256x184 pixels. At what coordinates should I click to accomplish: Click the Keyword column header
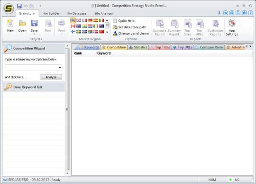pyautogui.click(x=103, y=53)
